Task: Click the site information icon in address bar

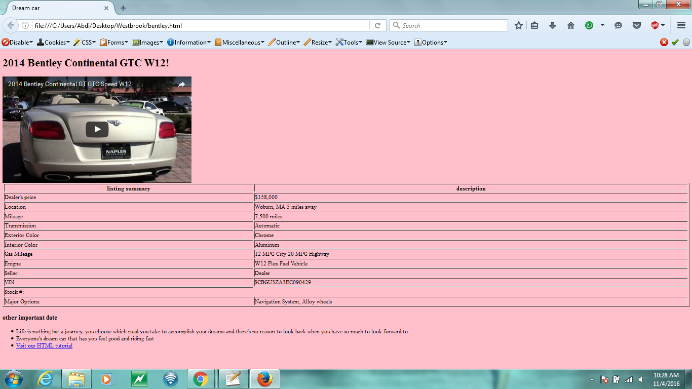Action: click(x=25, y=25)
